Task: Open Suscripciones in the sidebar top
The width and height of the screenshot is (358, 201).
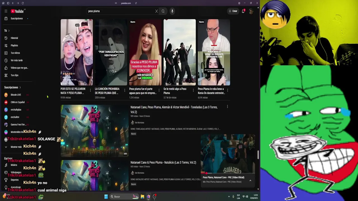Action: tap(16, 18)
